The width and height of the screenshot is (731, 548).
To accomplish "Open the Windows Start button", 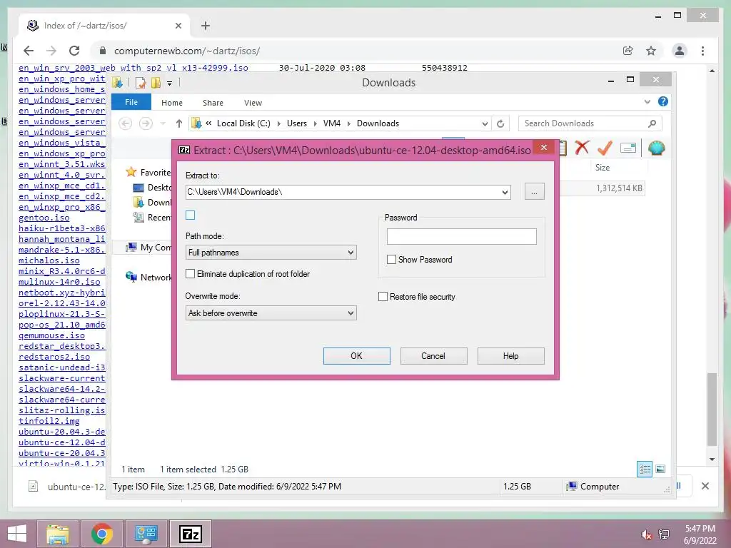I will 17,534.
